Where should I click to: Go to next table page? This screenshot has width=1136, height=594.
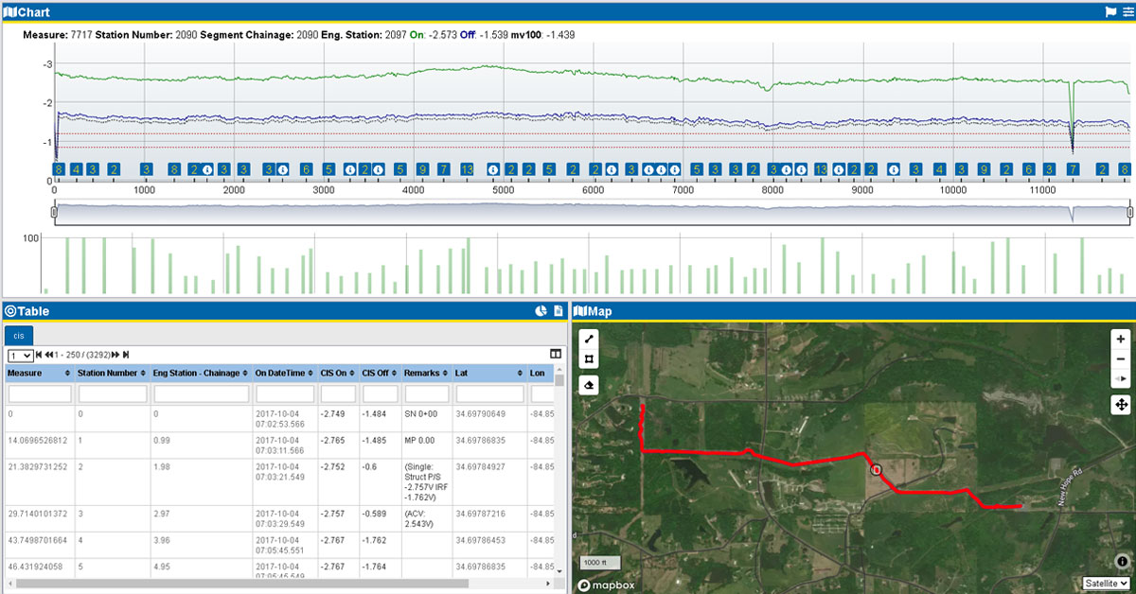point(115,355)
